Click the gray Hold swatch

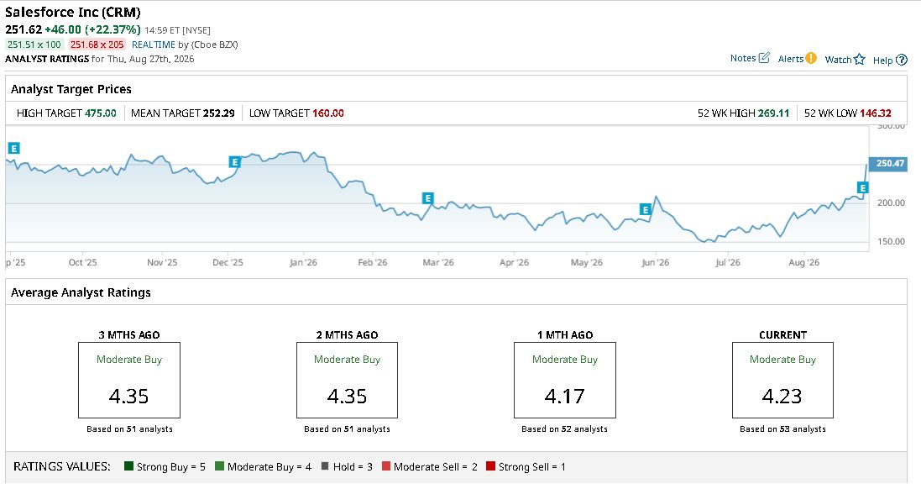coord(325,466)
